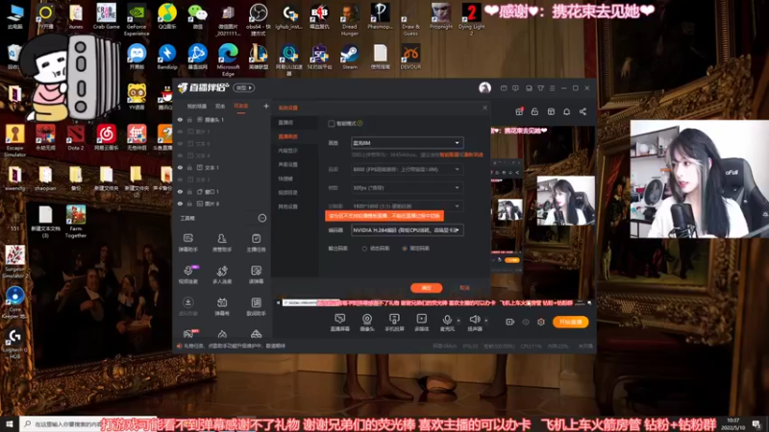Image resolution: width=769 pixels, height=432 pixels.
Task: Select the 动态码率 radio button
Action: [x=364, y=249]
